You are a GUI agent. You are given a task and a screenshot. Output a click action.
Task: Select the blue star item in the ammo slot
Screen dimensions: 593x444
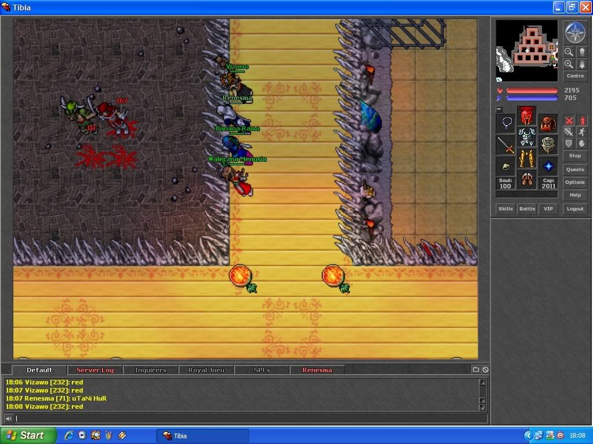[x=548, y=166]
